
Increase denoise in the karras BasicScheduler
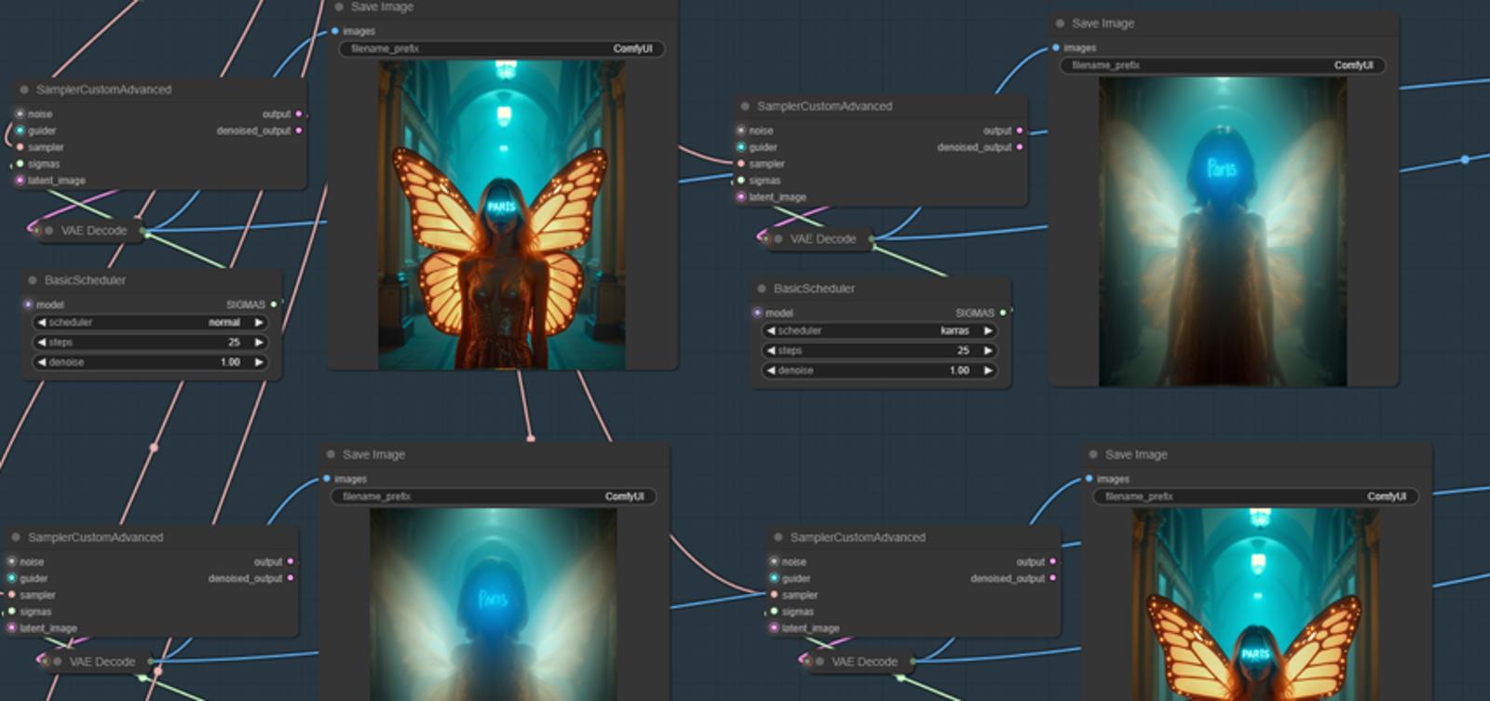tap(988, 371)
